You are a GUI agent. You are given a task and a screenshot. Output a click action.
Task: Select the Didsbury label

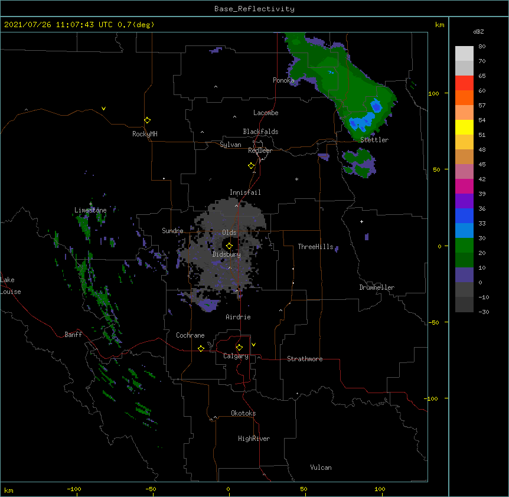(x=227, y=254)
